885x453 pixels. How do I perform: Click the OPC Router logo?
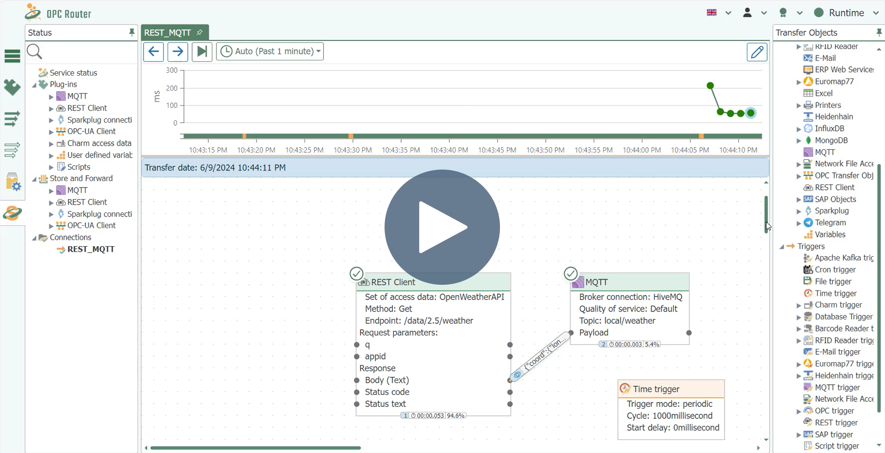click(x=58, y=12)
